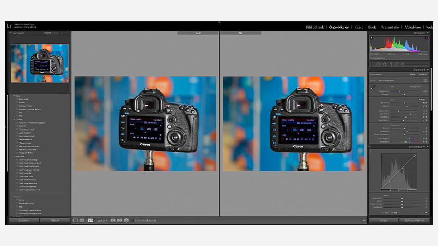Click the Voor header above left image
This screenshot has width=438, height=246.
(198, 33)
